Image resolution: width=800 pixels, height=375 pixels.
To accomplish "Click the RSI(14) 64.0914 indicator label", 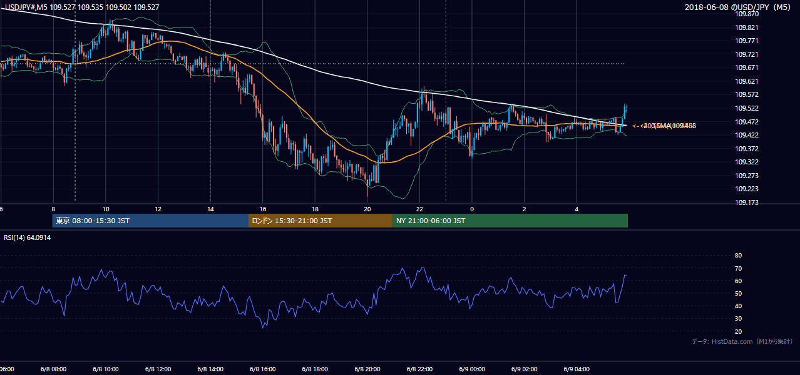I will coord(28,237).
